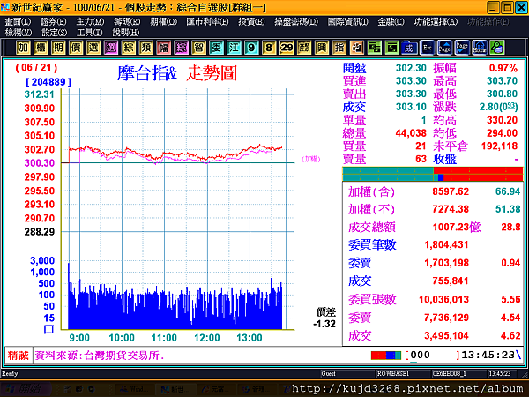Viewport: 529px width, 397px height.
Task: Click the green key toolbar icon
Action: coord(497,48)
